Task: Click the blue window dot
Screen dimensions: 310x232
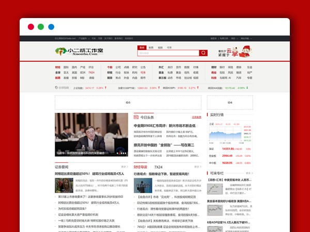Action: tap(51, 27)
